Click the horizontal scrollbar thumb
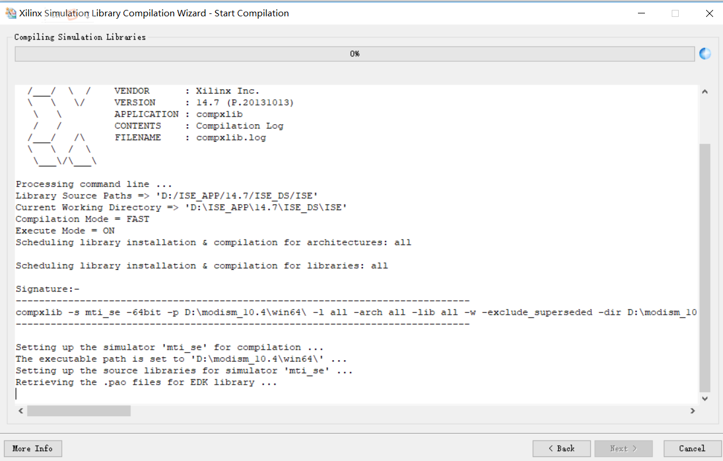This screenshot has height=461, width=723. (x=79, y=411)
